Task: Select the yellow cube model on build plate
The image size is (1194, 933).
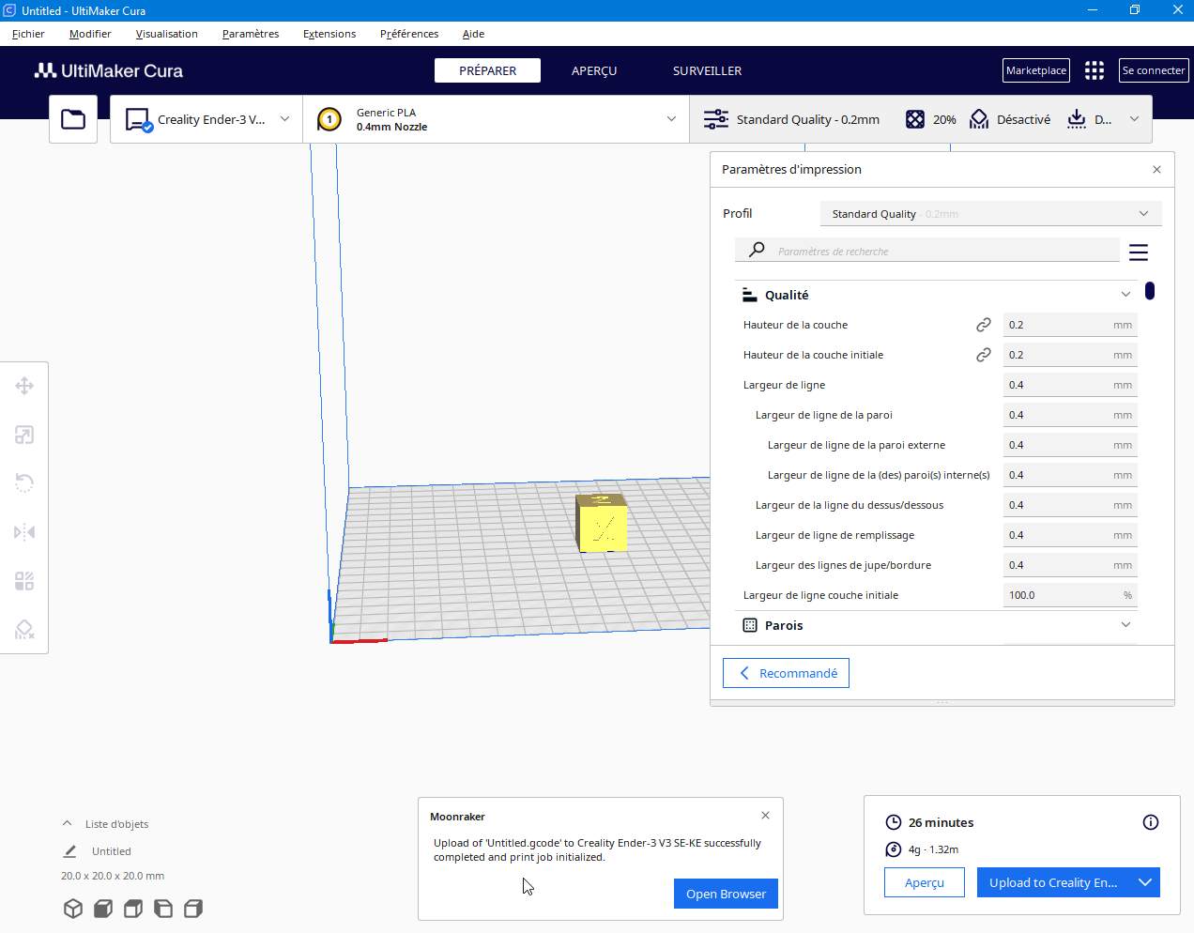Action: pyautogui.click(x=602, y=523)
